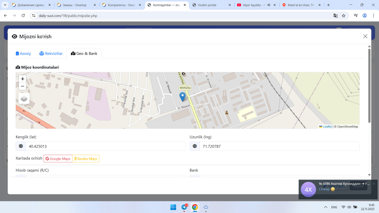379x213 pixels.
Task: Zoom in on the customer map
Action: pos(23,79)
